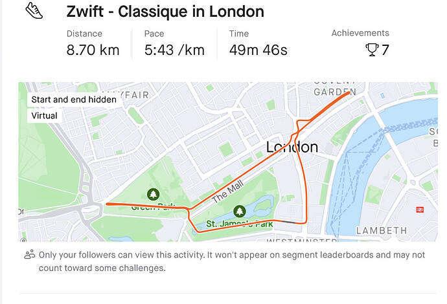
Task: Click the Virtual badge on the map
Action: 45,116
